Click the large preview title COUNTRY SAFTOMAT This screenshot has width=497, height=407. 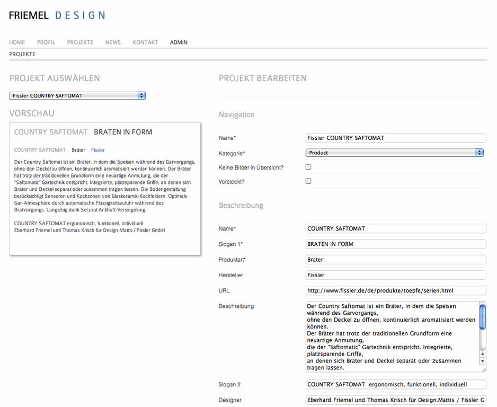pos(50,132)
